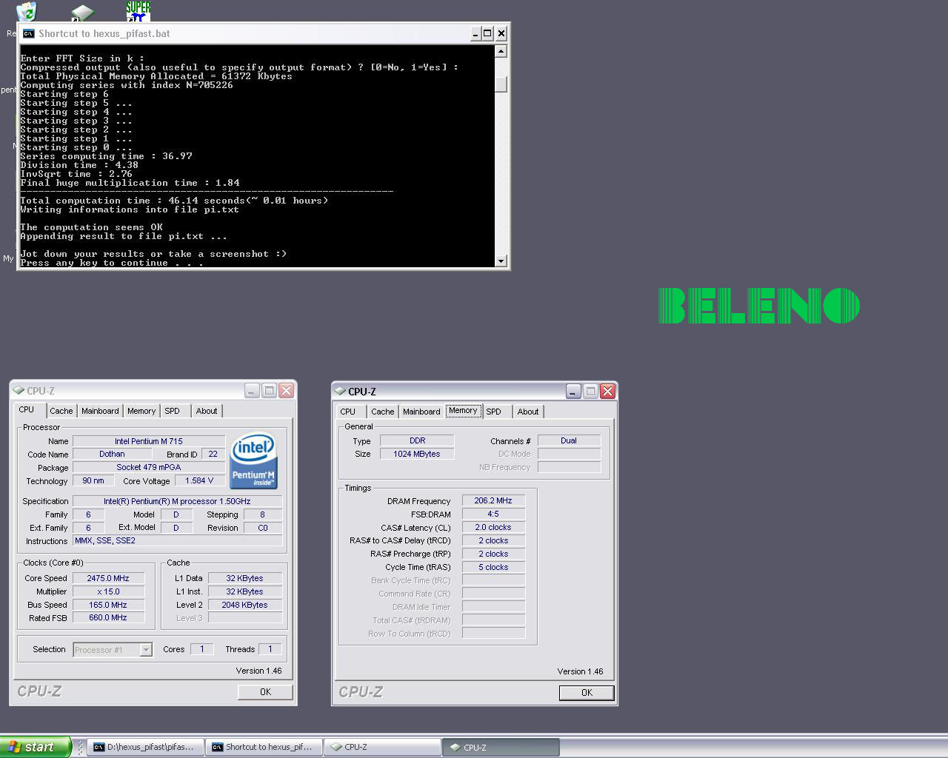
Task: Click the processor Name field Intel Pentium M 715
Action: pyautogui.click(x=149, y=441)
